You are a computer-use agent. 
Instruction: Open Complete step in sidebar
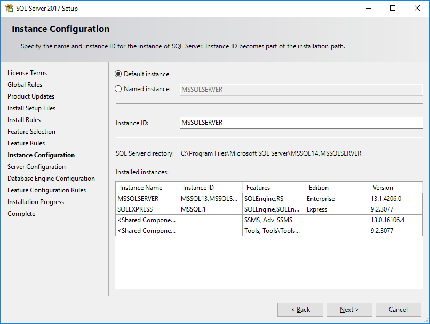click(21, 214)
